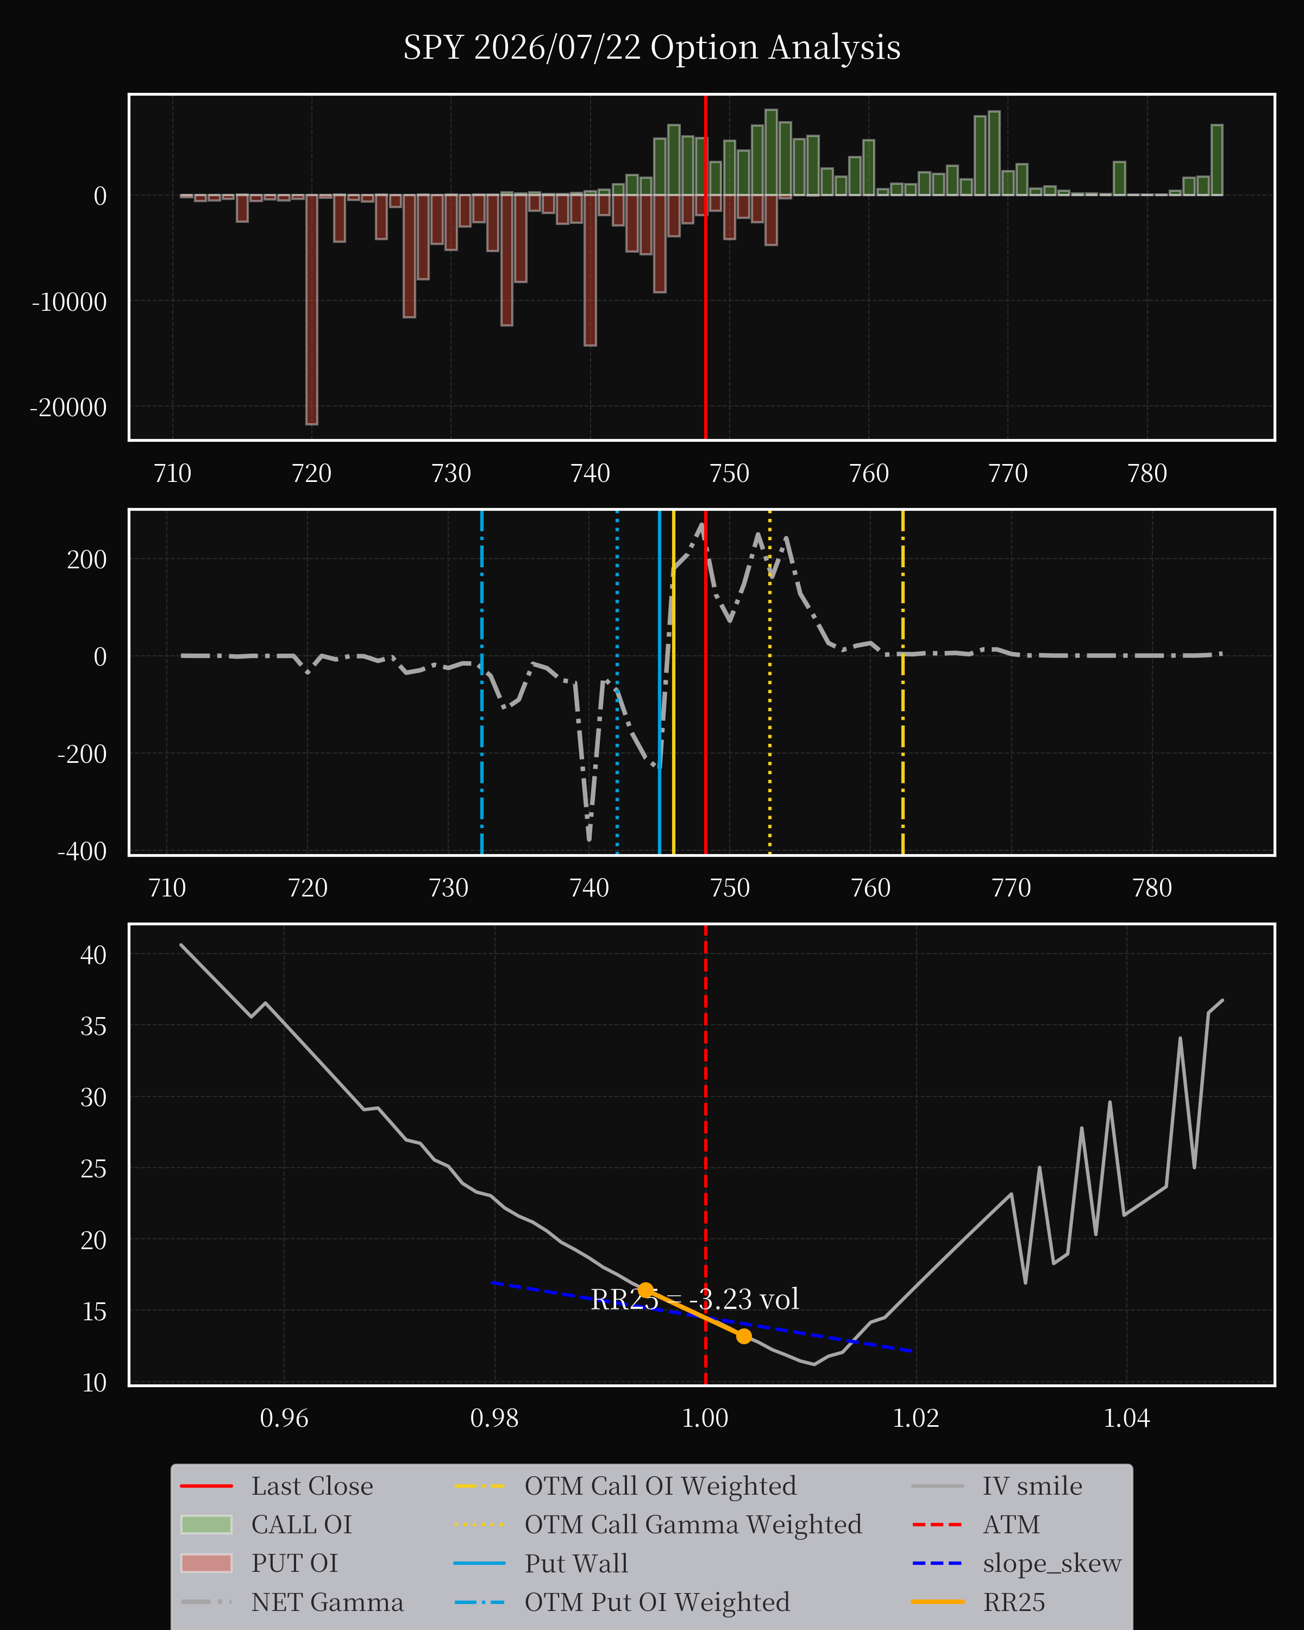This screenshot has height=1630, width=1304.
Task: Click the orange RR25 legend line sample
Action: [938, 1602]
